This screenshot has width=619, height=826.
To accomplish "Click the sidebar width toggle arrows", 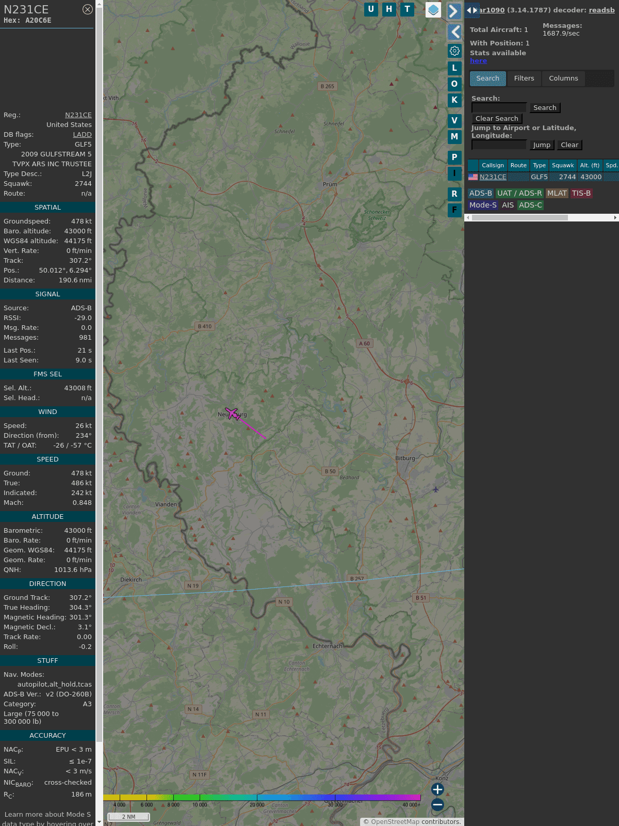I will click(x=471, y=10).
